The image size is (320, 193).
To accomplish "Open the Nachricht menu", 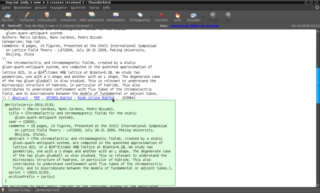I will (x=78, y=8).
